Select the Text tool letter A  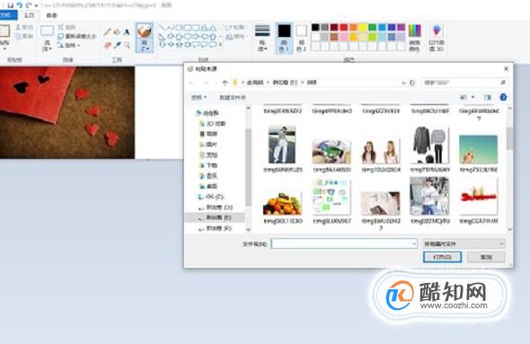click(127, 32)
